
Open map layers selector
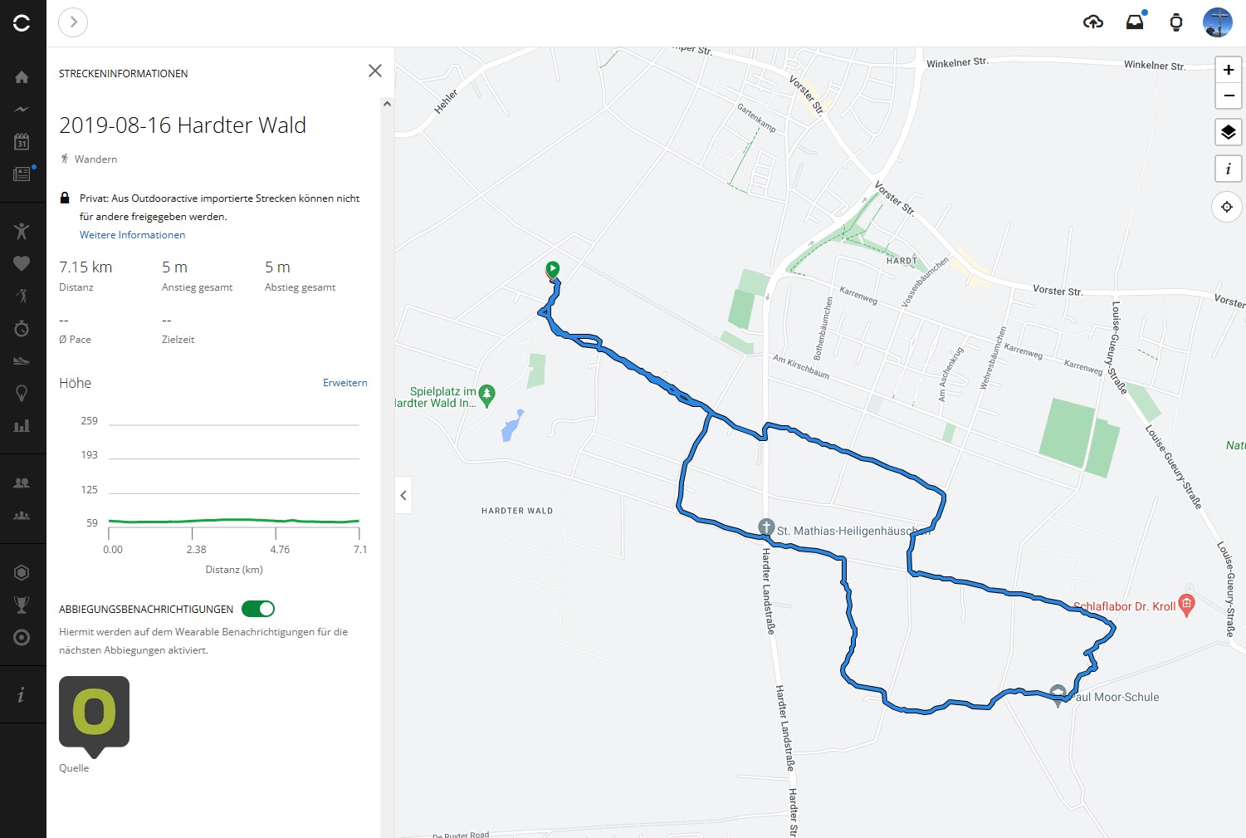1228,132
